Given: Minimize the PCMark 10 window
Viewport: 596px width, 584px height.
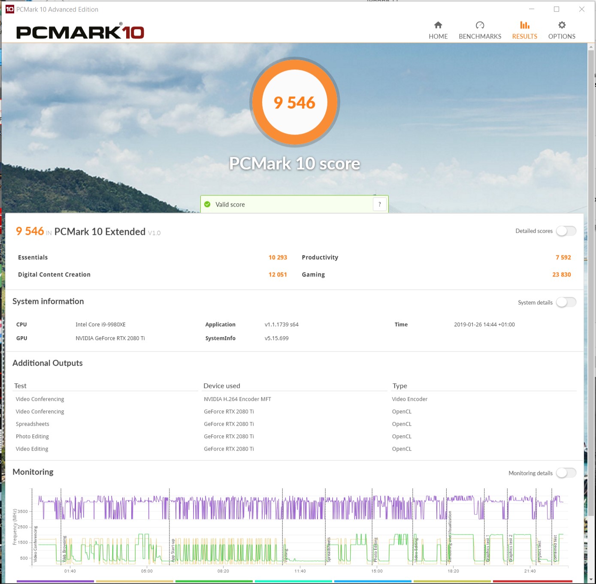Looking at the screenshot, I should pyautogui.click(x=532, y=9).
